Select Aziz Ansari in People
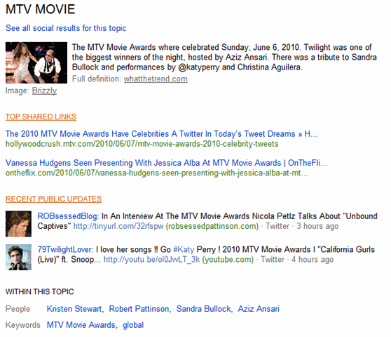The image size is (391, 337). (259, 309)
